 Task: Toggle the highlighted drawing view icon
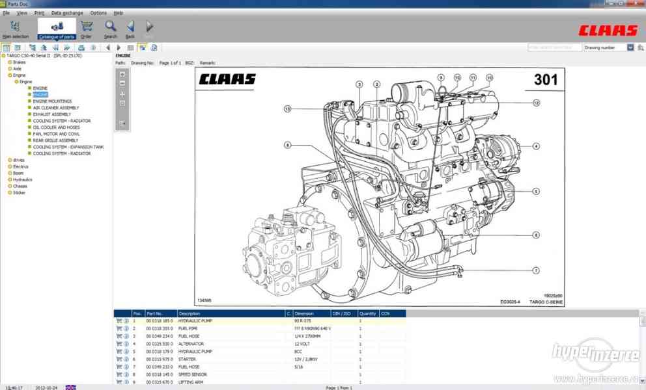(x=143, y=47)
